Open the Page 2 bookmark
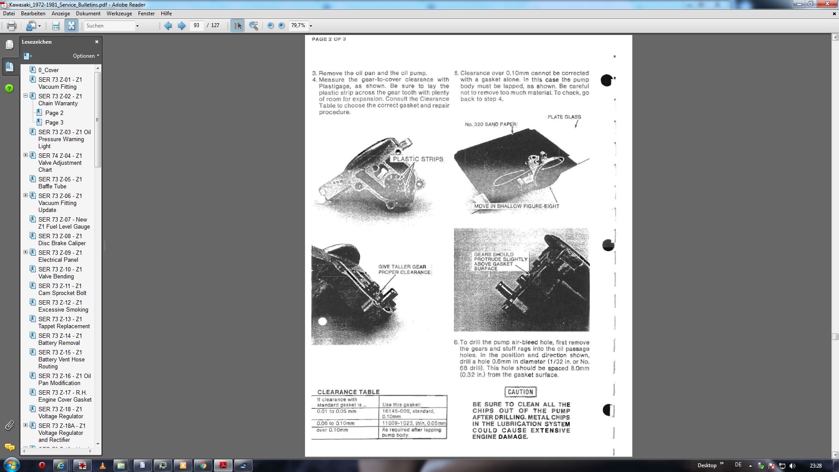The image size is (839, 472). (54, 113)
